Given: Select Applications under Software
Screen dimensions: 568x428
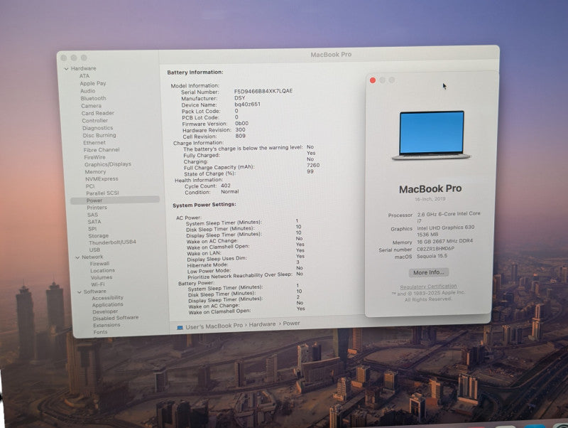Looking at the screenshot, I should coord(108,305).
